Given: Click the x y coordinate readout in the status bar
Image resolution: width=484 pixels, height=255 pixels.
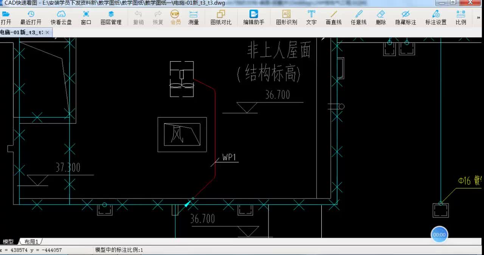Looking at the screenshot, I should pos(31,250).
